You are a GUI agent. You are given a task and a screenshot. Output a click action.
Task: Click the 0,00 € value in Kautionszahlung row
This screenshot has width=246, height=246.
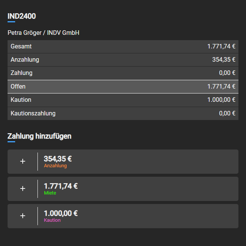coord(227,113)
